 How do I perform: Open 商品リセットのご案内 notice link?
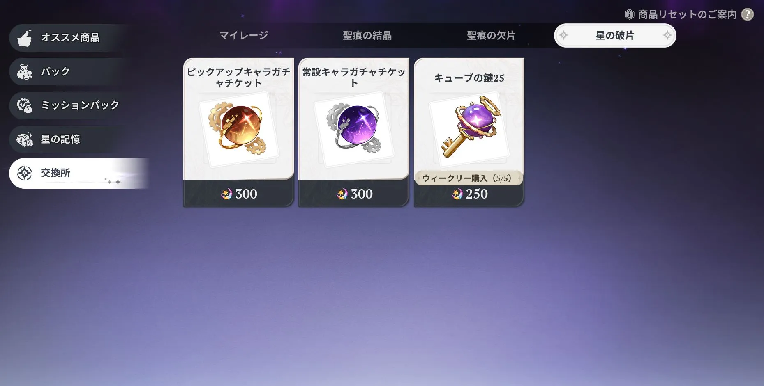(687, 15)
